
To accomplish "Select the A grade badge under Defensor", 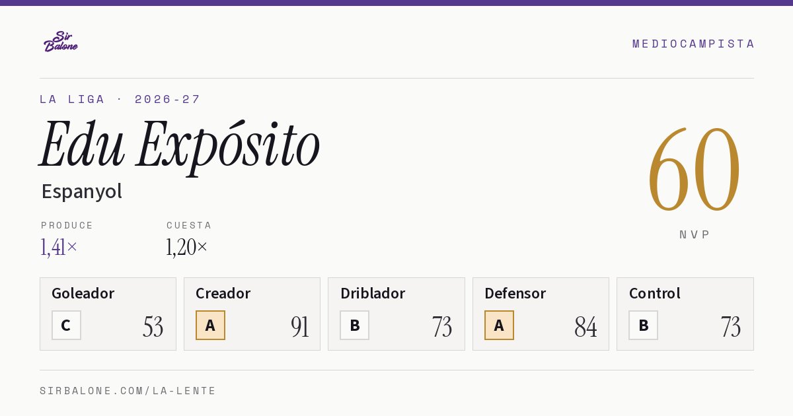I will tap(499, 325).
